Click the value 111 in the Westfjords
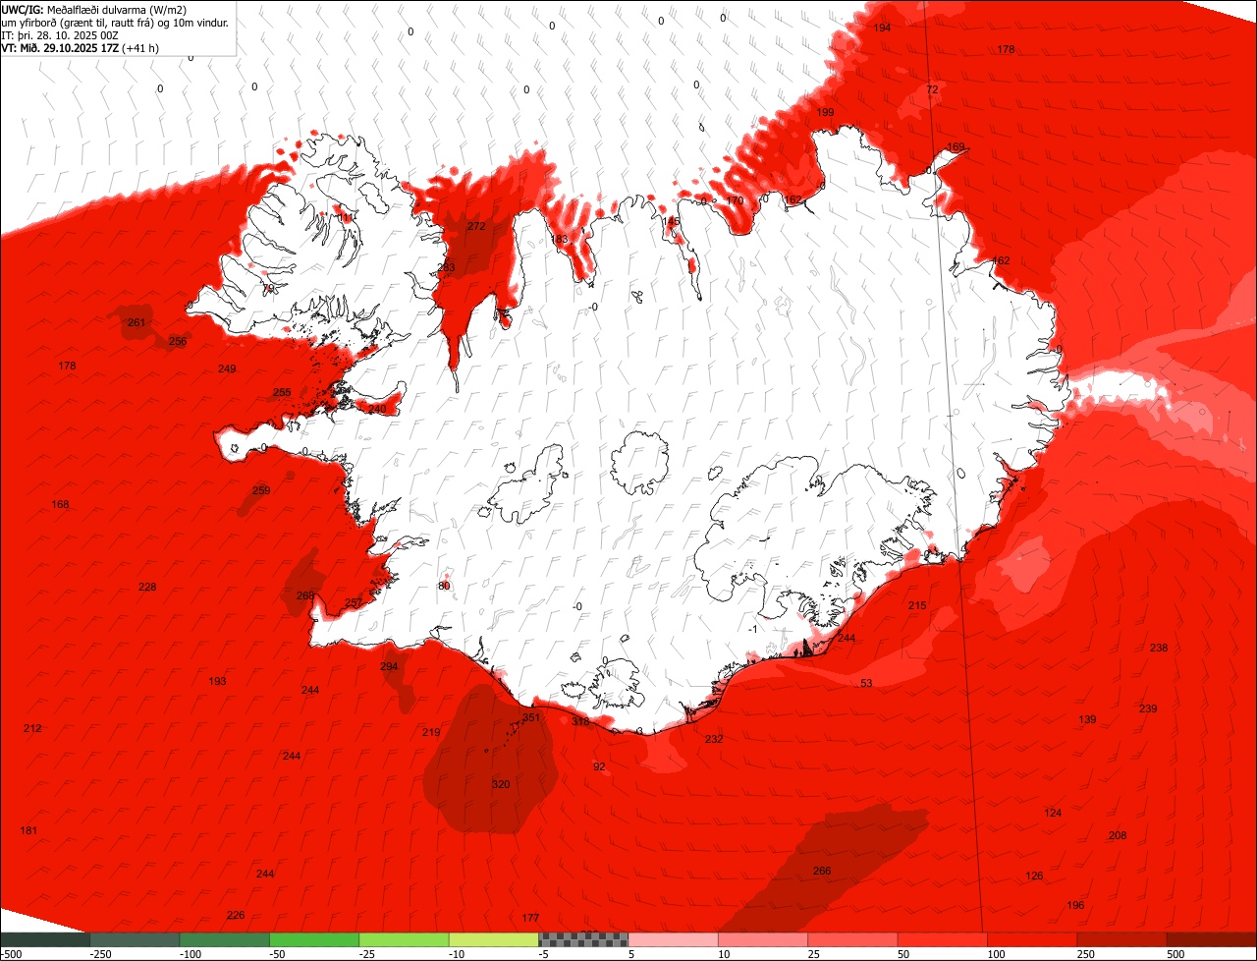Viewport: 1257px width, 961px height. point(347,217)
